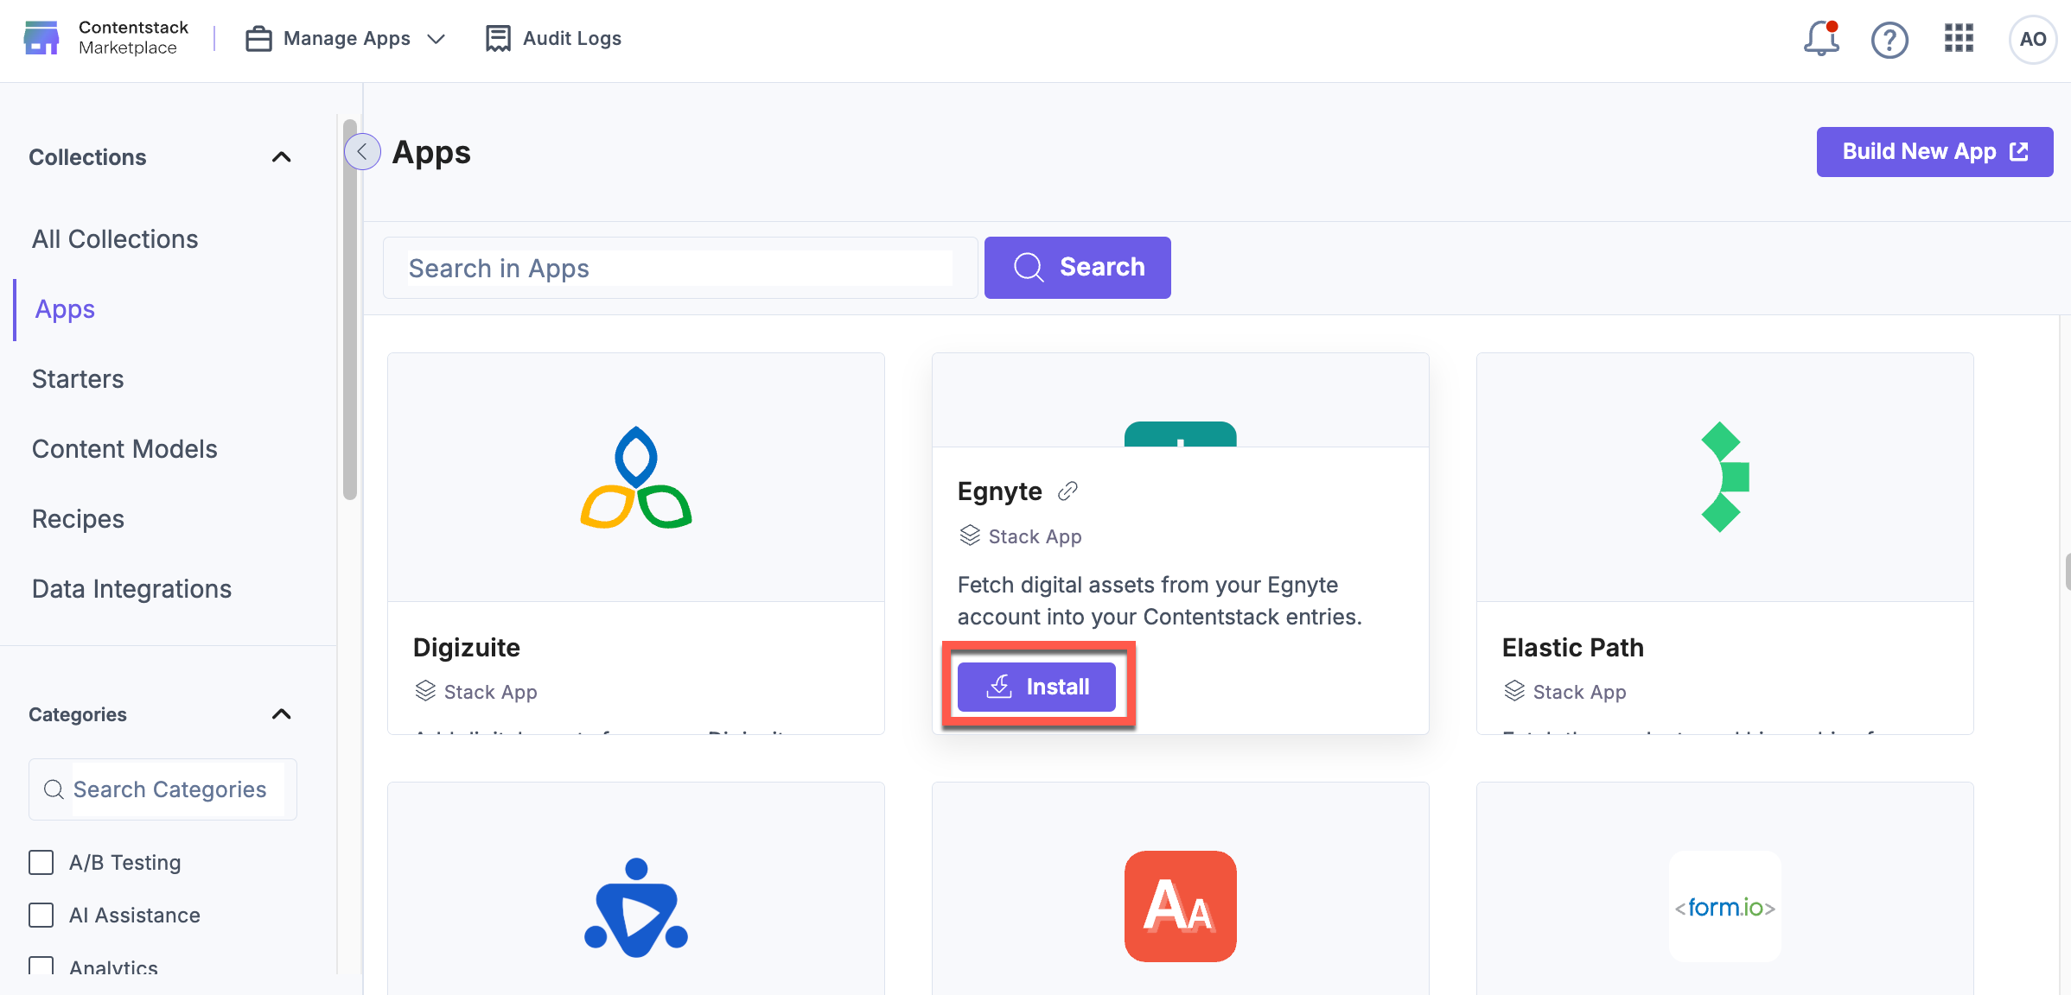Open Content Models collection

tap(124, 449)
